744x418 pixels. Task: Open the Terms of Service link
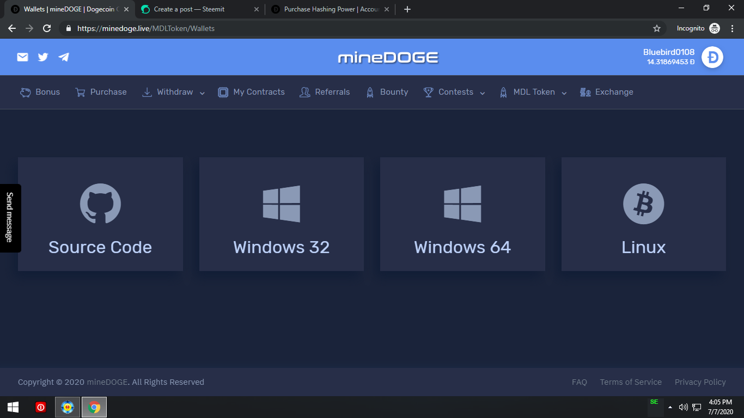pyautogui.click(x=631, y=382)
